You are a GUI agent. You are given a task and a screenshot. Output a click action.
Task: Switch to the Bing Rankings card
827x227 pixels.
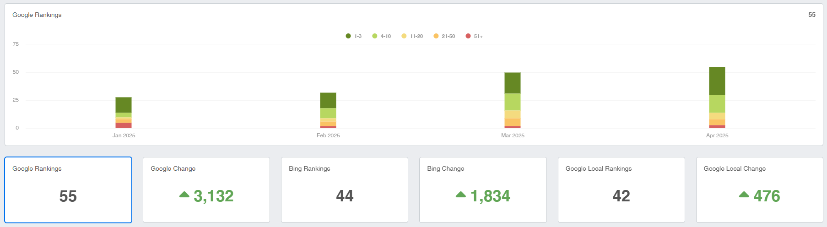click(x=344, y=190)
